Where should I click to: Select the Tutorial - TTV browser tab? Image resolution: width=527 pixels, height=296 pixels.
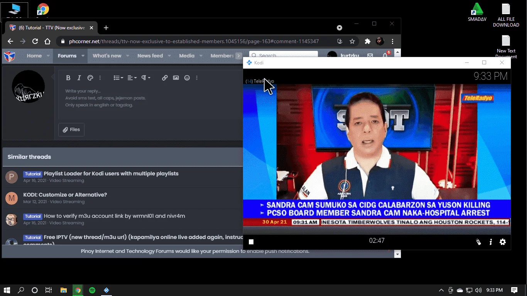click(x=51, y=28)
